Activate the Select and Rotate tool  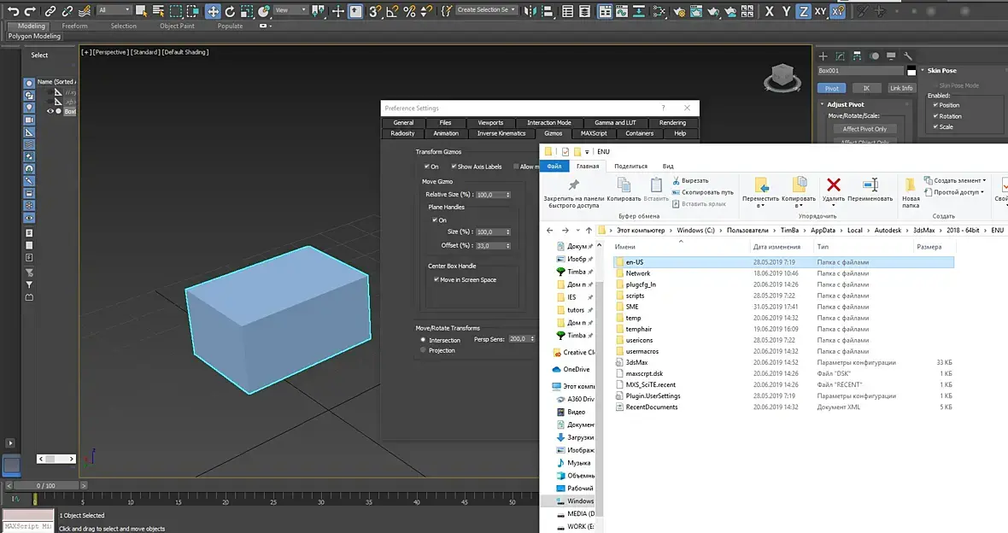click(x=230, y=11)
